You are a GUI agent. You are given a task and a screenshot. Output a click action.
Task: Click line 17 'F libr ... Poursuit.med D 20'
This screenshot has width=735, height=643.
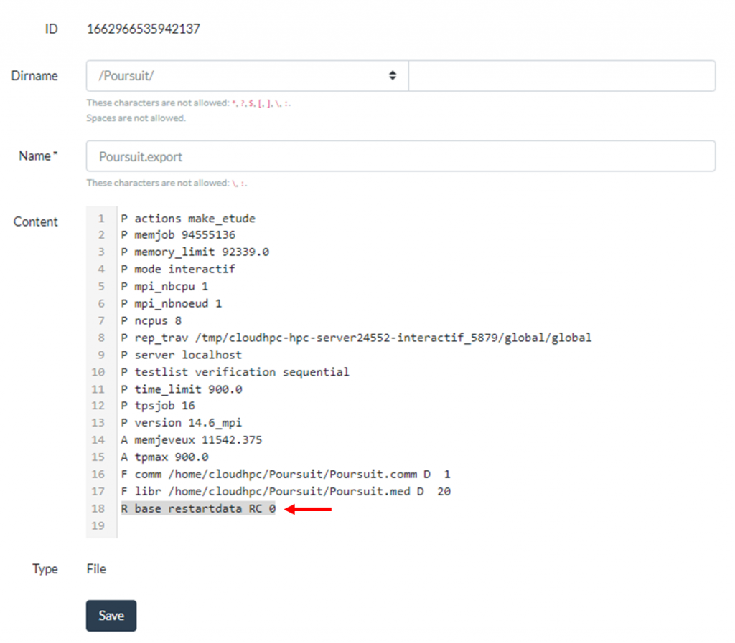coord(286,492)
